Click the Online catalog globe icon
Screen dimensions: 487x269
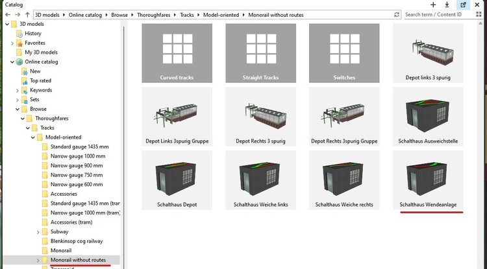pos(19,62)
